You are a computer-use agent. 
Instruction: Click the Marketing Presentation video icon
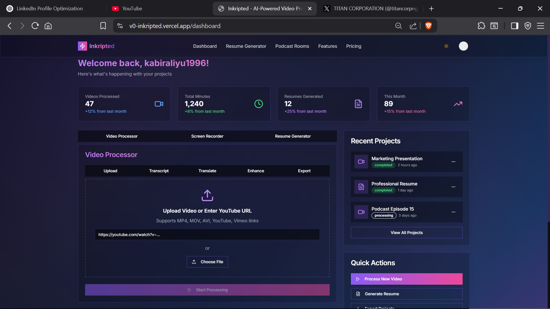point(361,162)
